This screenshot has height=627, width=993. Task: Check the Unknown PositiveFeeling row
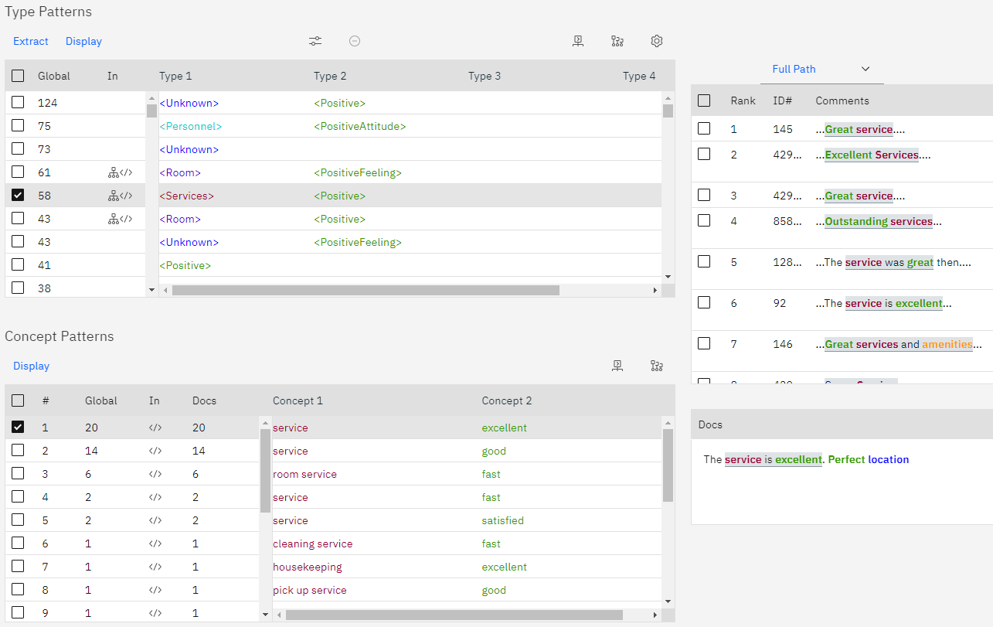point(18,241)
